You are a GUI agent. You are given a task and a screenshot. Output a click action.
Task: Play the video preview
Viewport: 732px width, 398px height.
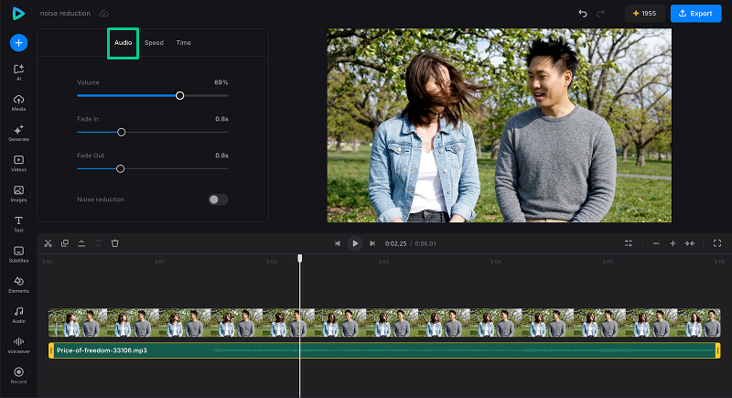coord(355,243)
